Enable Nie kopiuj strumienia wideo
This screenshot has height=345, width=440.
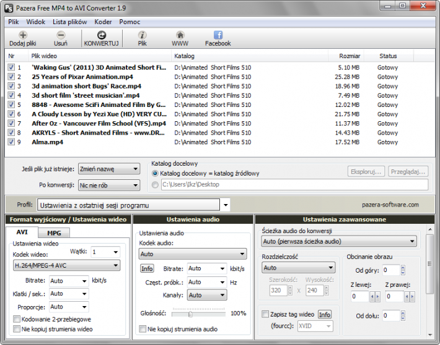[17, 329]
